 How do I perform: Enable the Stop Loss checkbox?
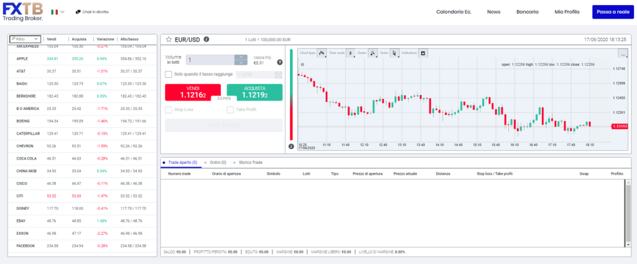tap(169, 109)
